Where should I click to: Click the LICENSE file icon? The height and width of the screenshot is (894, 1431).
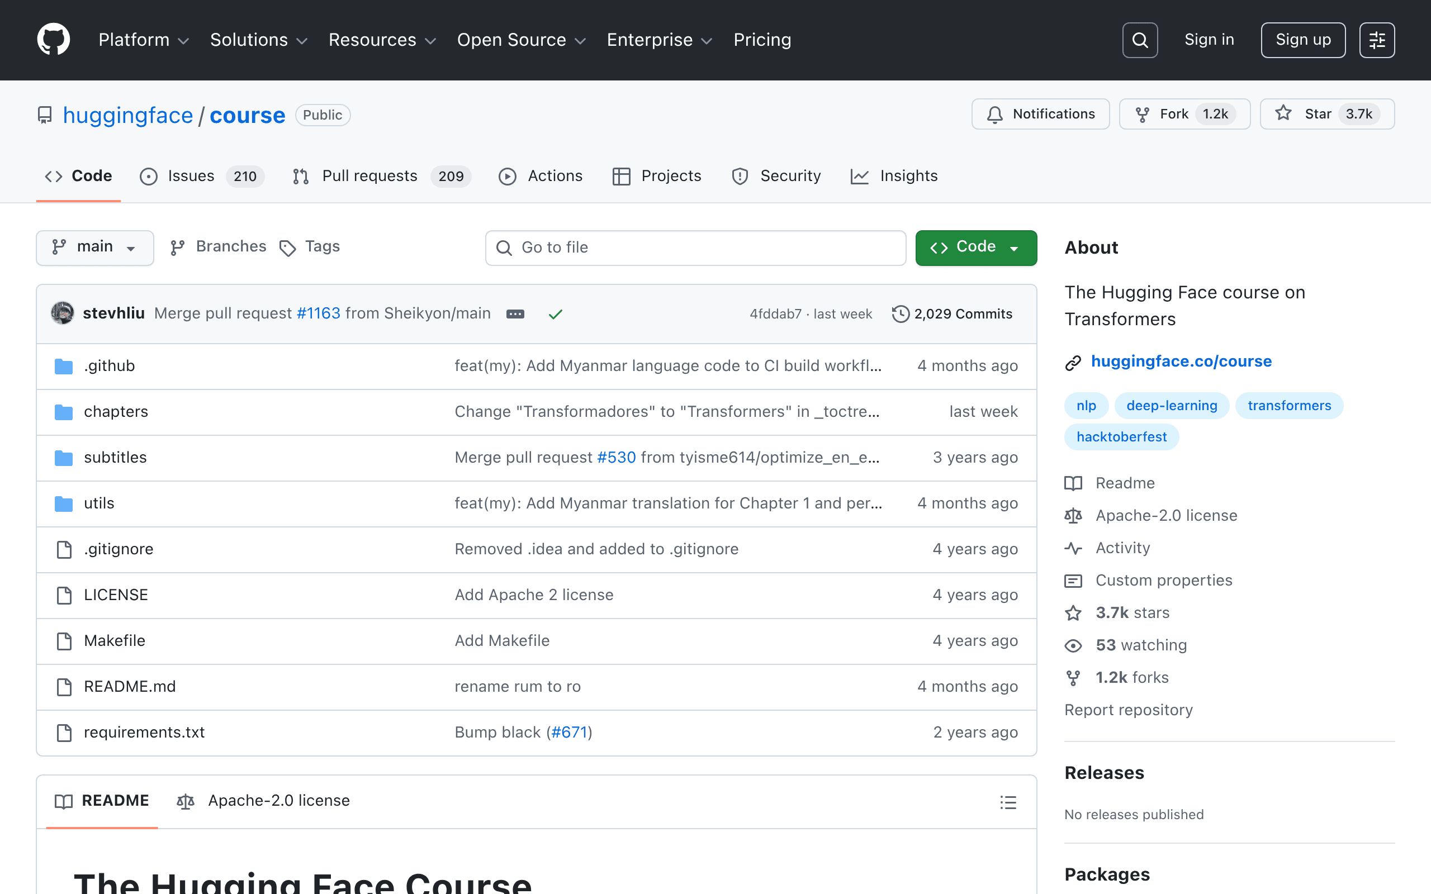pos(64,595)
